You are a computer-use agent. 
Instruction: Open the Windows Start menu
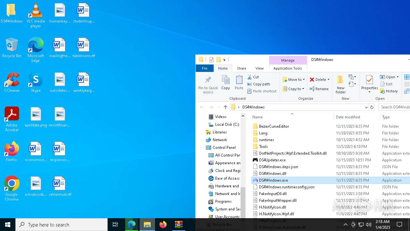tap(8, 225)
